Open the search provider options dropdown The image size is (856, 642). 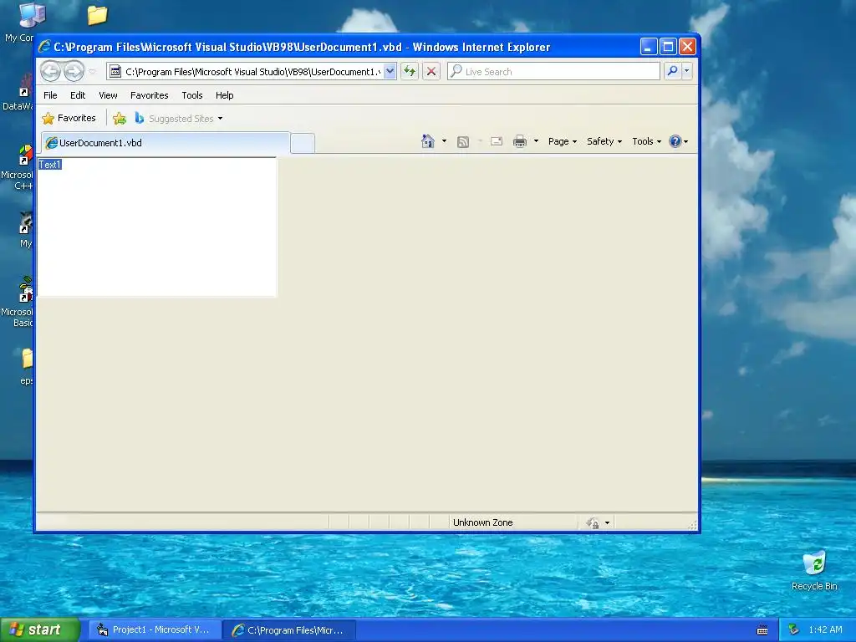coord(687,71)
